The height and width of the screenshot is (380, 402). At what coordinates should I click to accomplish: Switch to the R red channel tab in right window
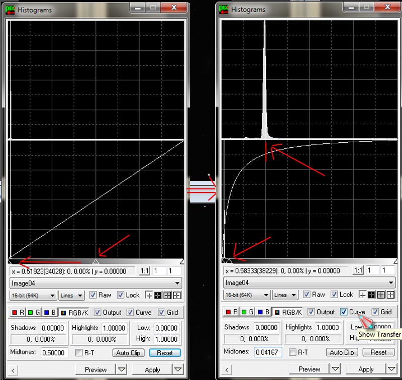[232, 312]
